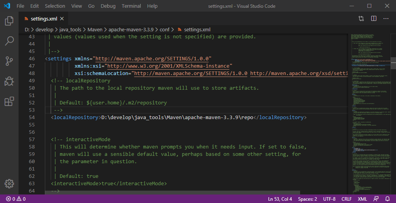Image resolution: width=396 pixels, height=203 pixels.
Task: Click 'Default: true' comment text
Action: (79, 176)
